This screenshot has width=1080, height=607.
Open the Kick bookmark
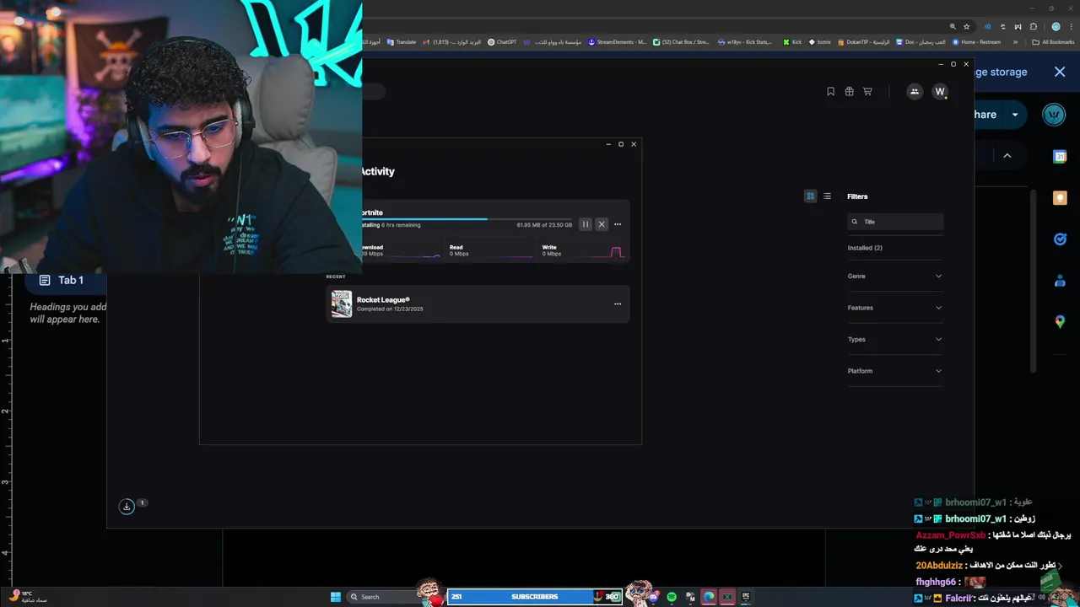pyautogui.click(x=792, y=41)
